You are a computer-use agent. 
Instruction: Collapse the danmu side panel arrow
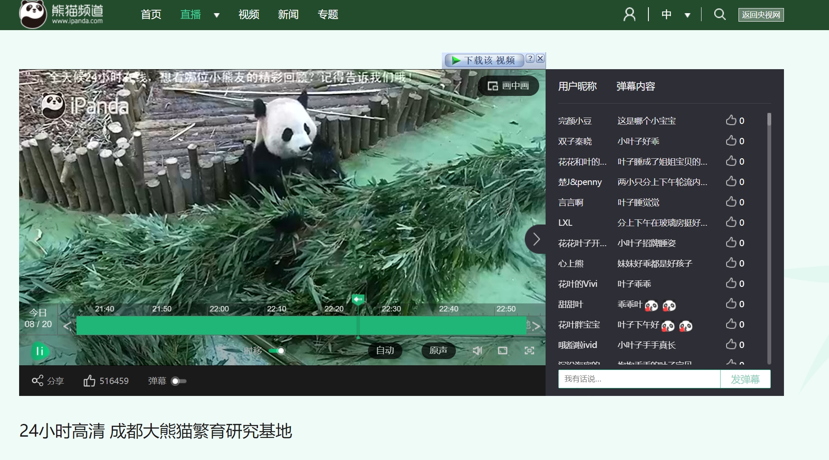click(536, 239)
